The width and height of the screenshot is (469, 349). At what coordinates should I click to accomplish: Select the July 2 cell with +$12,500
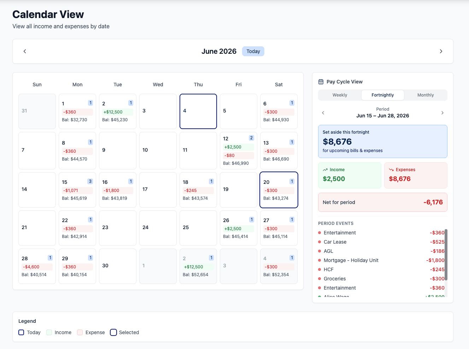[198, 266]
